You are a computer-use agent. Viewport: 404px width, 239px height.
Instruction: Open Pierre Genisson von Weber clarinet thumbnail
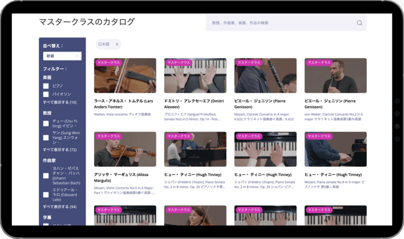pos(336,75)
